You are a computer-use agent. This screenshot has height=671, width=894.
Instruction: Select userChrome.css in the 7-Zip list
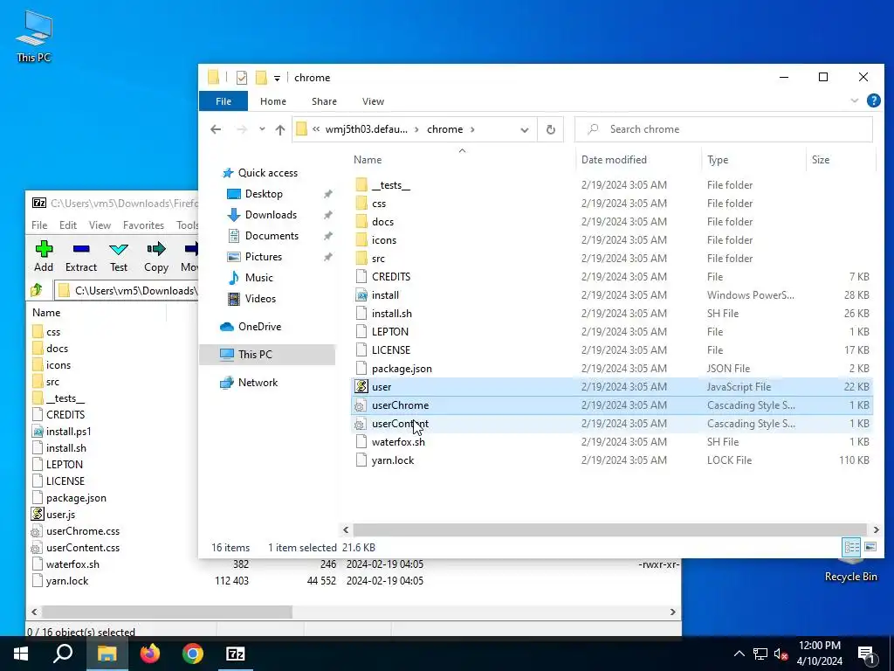[83, 530]
